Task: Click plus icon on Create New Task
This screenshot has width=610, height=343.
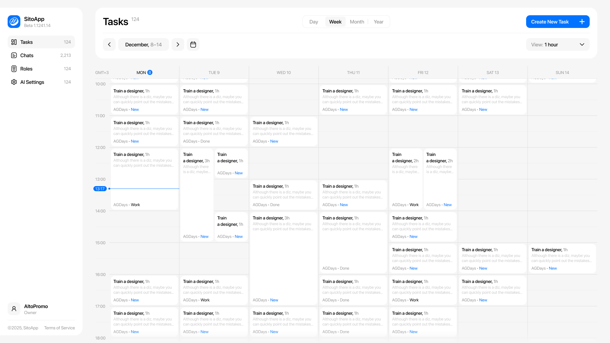Action: pos(582,22)
